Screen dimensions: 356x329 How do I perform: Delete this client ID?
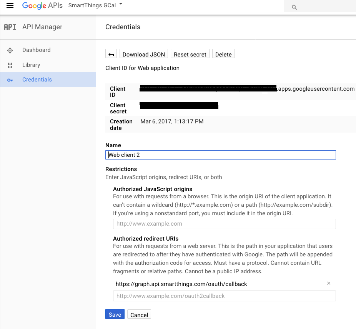click(x=223, y=54)
